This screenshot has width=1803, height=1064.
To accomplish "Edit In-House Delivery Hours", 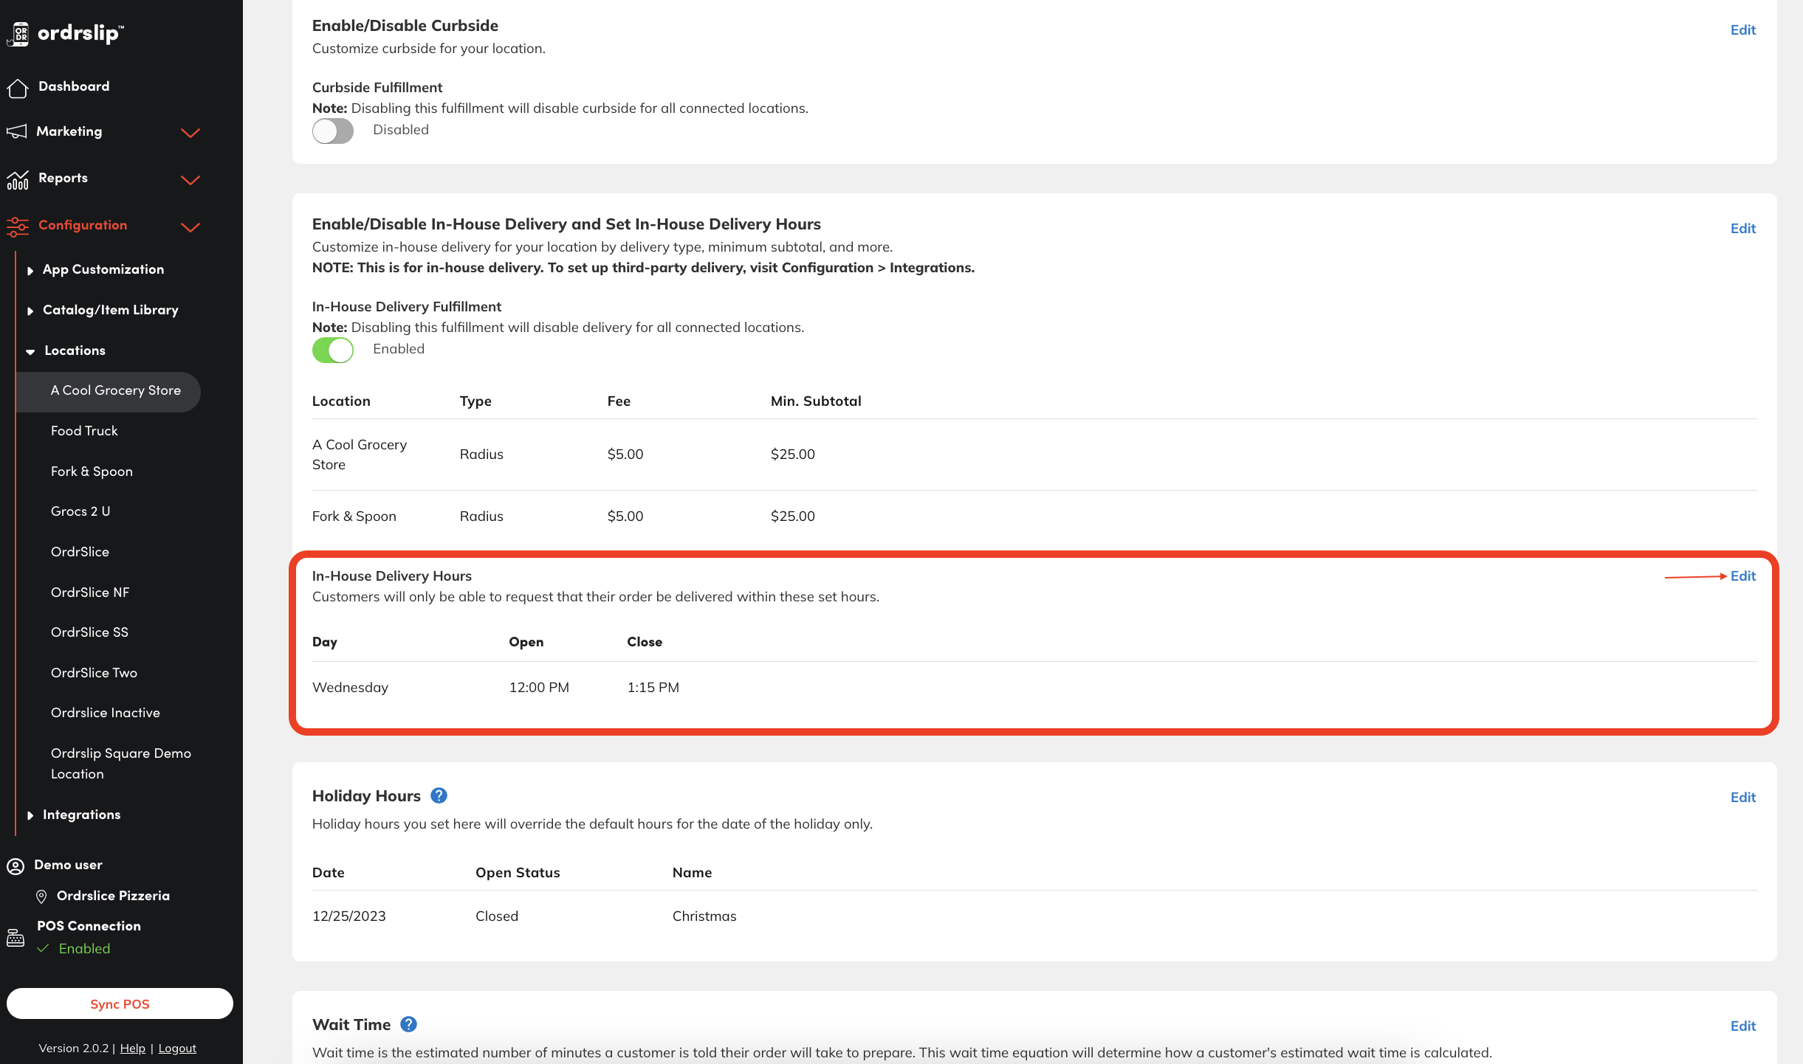I will coord(1742,576).
